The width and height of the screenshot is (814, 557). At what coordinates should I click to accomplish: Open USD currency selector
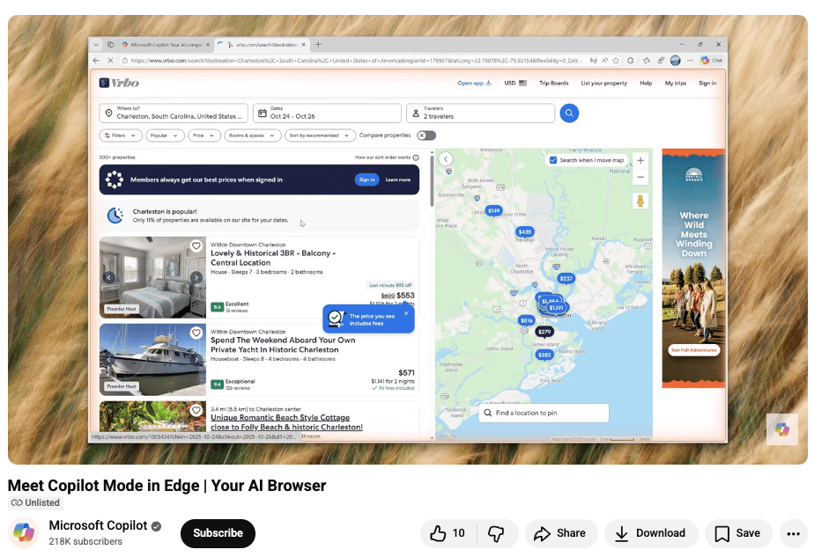(x=515, y=83)
